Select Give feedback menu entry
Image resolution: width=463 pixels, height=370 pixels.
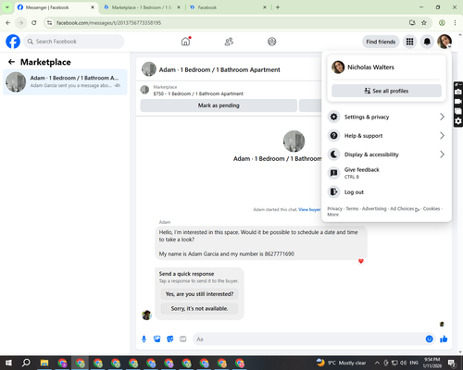tap(386, 173)
